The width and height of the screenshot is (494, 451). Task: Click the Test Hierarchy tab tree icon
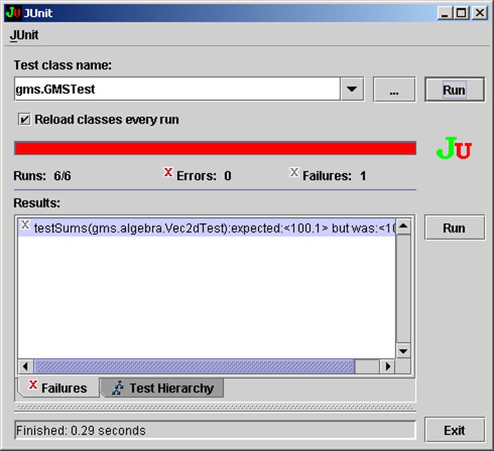point(118,388)
